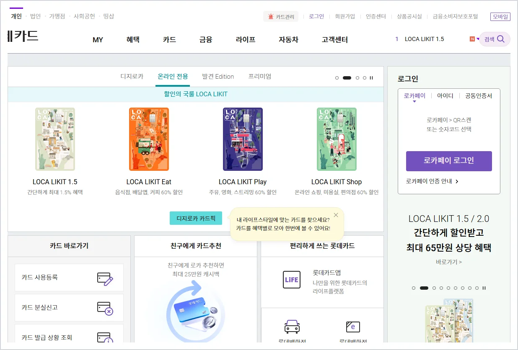518x350 pixels.
Task: Click 모바일 button at top right
Action: (500, 17)
